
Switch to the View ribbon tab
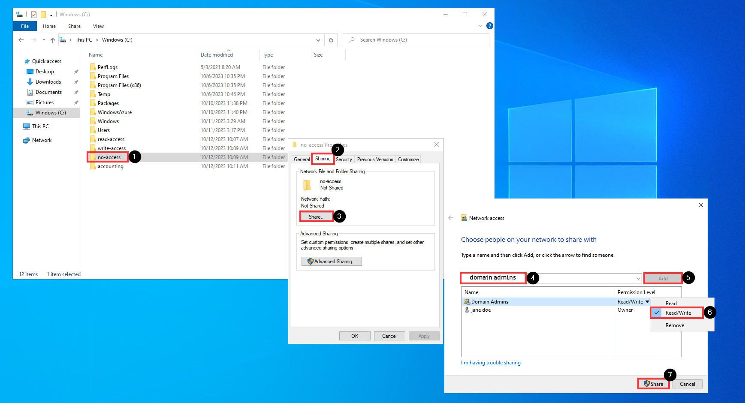(x=99, y=26)
